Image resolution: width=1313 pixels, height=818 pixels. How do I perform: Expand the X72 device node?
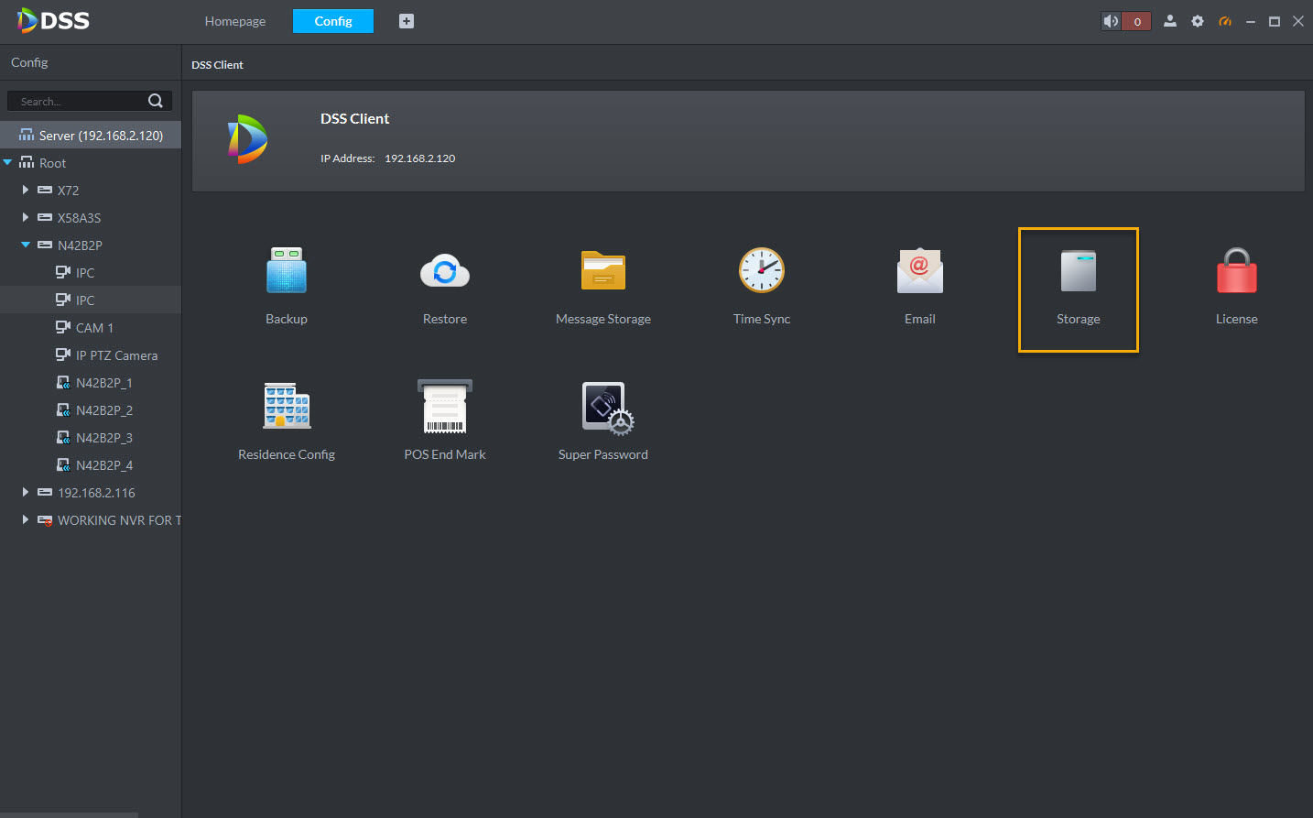point(26,191)
